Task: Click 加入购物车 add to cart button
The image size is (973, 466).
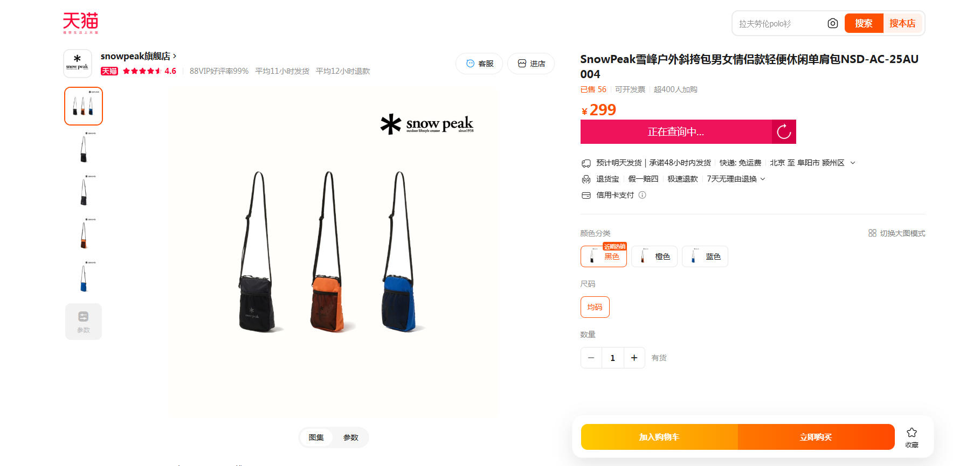Action: coord(659,437)
